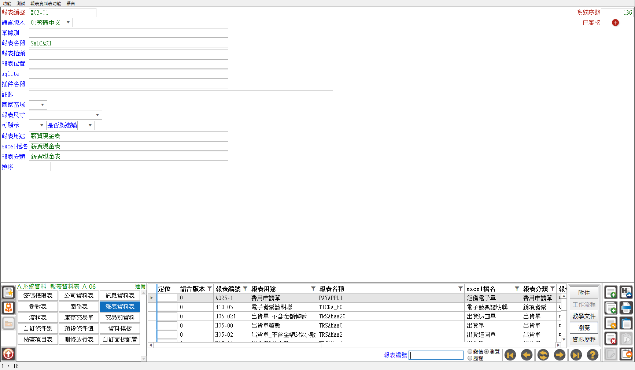This screenshot has height=370, width=635.
Task: Click the delete document red X icon
Action: (611, 339)
